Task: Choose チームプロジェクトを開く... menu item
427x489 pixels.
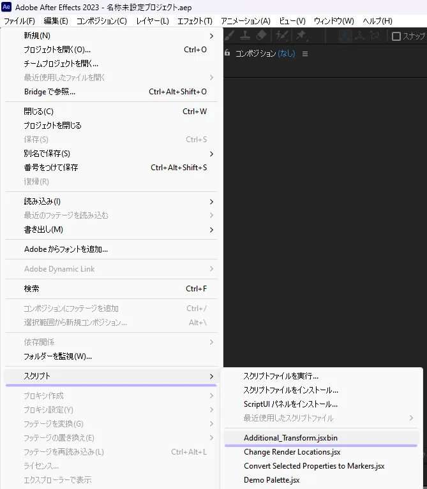Action: click(112, 64)
